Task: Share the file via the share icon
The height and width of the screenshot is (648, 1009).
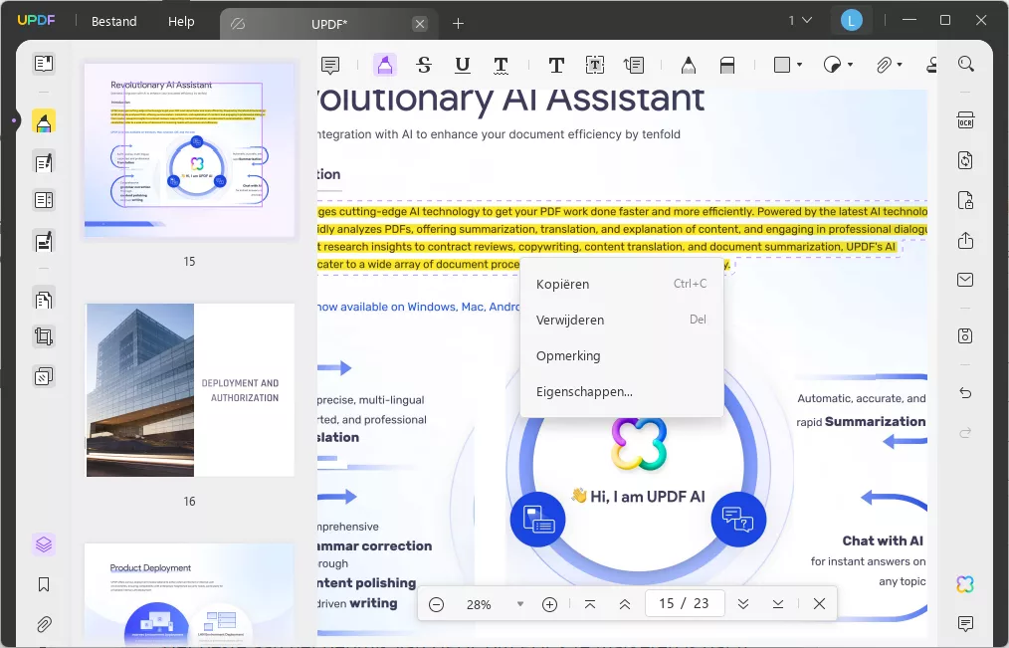Action: tap(965, 240)
